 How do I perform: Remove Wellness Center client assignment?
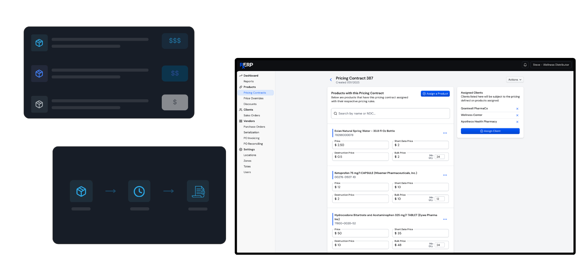tap(517, 115)
